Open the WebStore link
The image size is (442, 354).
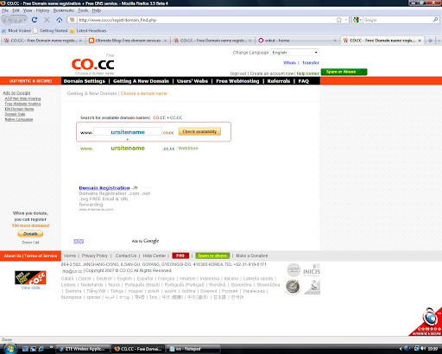click(188, 149)
